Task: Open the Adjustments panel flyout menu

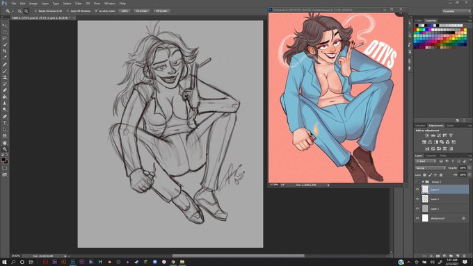Action: click(x=470, y=126)
